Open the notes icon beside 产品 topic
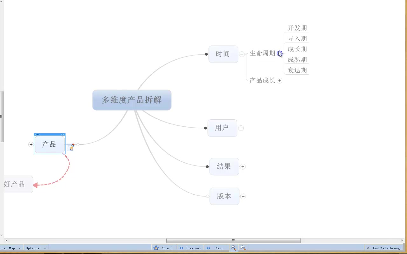Screen dimensions: 407x254 70,147
